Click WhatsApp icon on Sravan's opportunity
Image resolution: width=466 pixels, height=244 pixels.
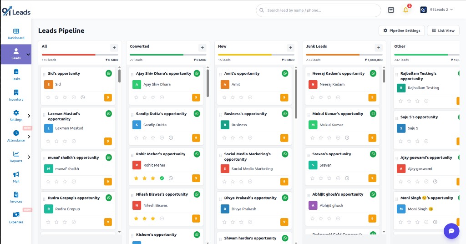point(373,154)
